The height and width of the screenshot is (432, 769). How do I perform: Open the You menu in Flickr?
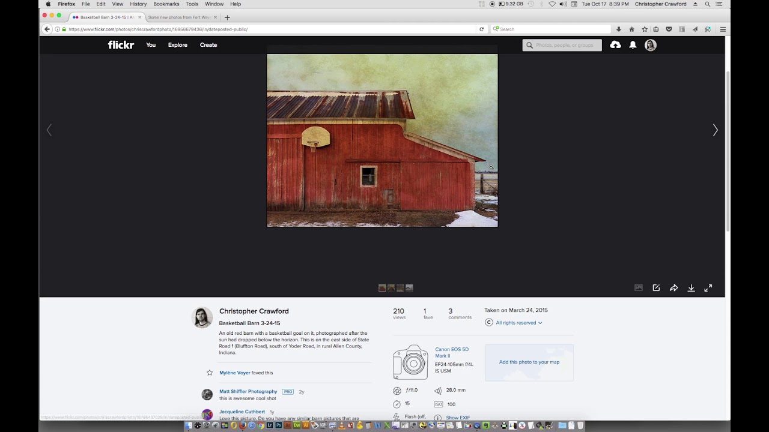point(151,45)
